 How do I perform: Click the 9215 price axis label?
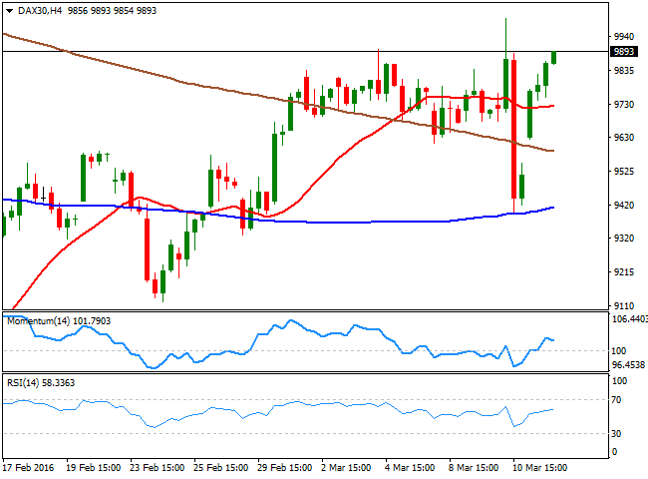point(624,272)
